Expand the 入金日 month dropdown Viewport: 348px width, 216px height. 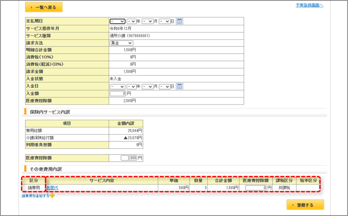[x=148, y=87]
